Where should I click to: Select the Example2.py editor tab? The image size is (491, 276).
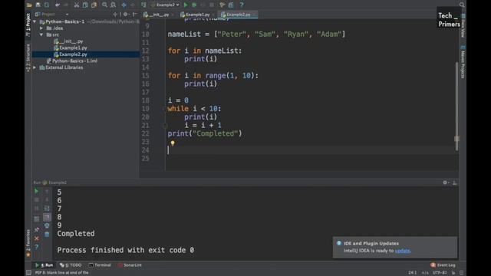click(239, 15)
